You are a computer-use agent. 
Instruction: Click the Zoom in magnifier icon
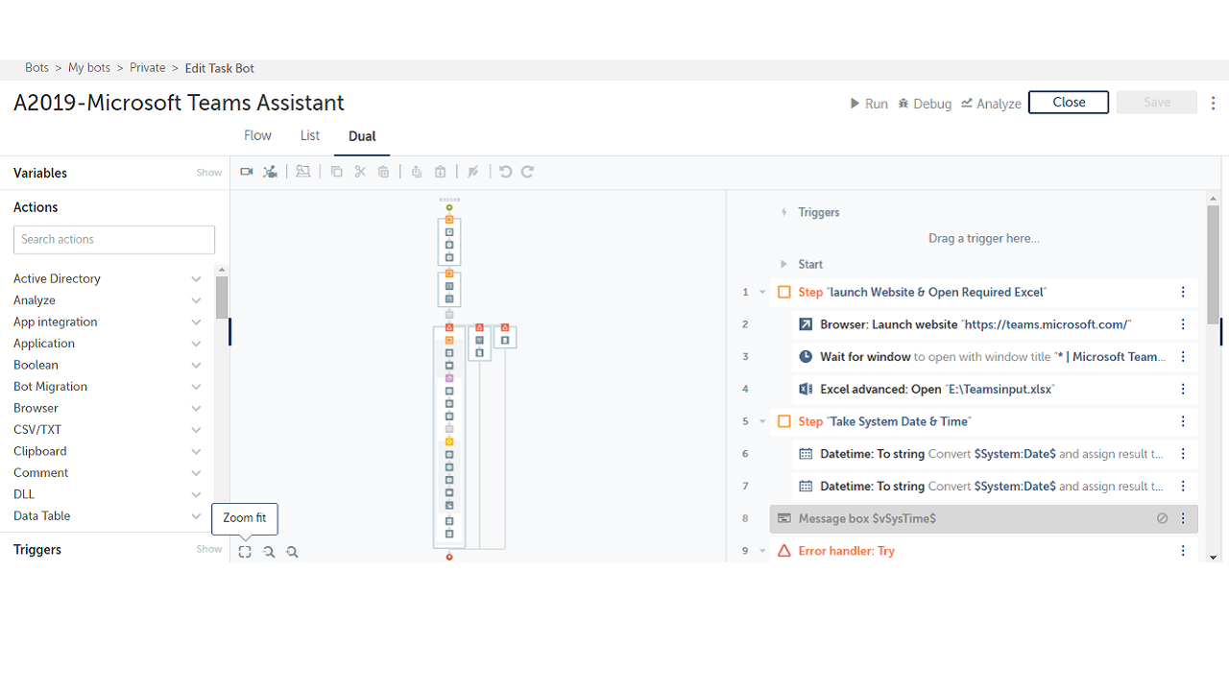tap(293, 552)
